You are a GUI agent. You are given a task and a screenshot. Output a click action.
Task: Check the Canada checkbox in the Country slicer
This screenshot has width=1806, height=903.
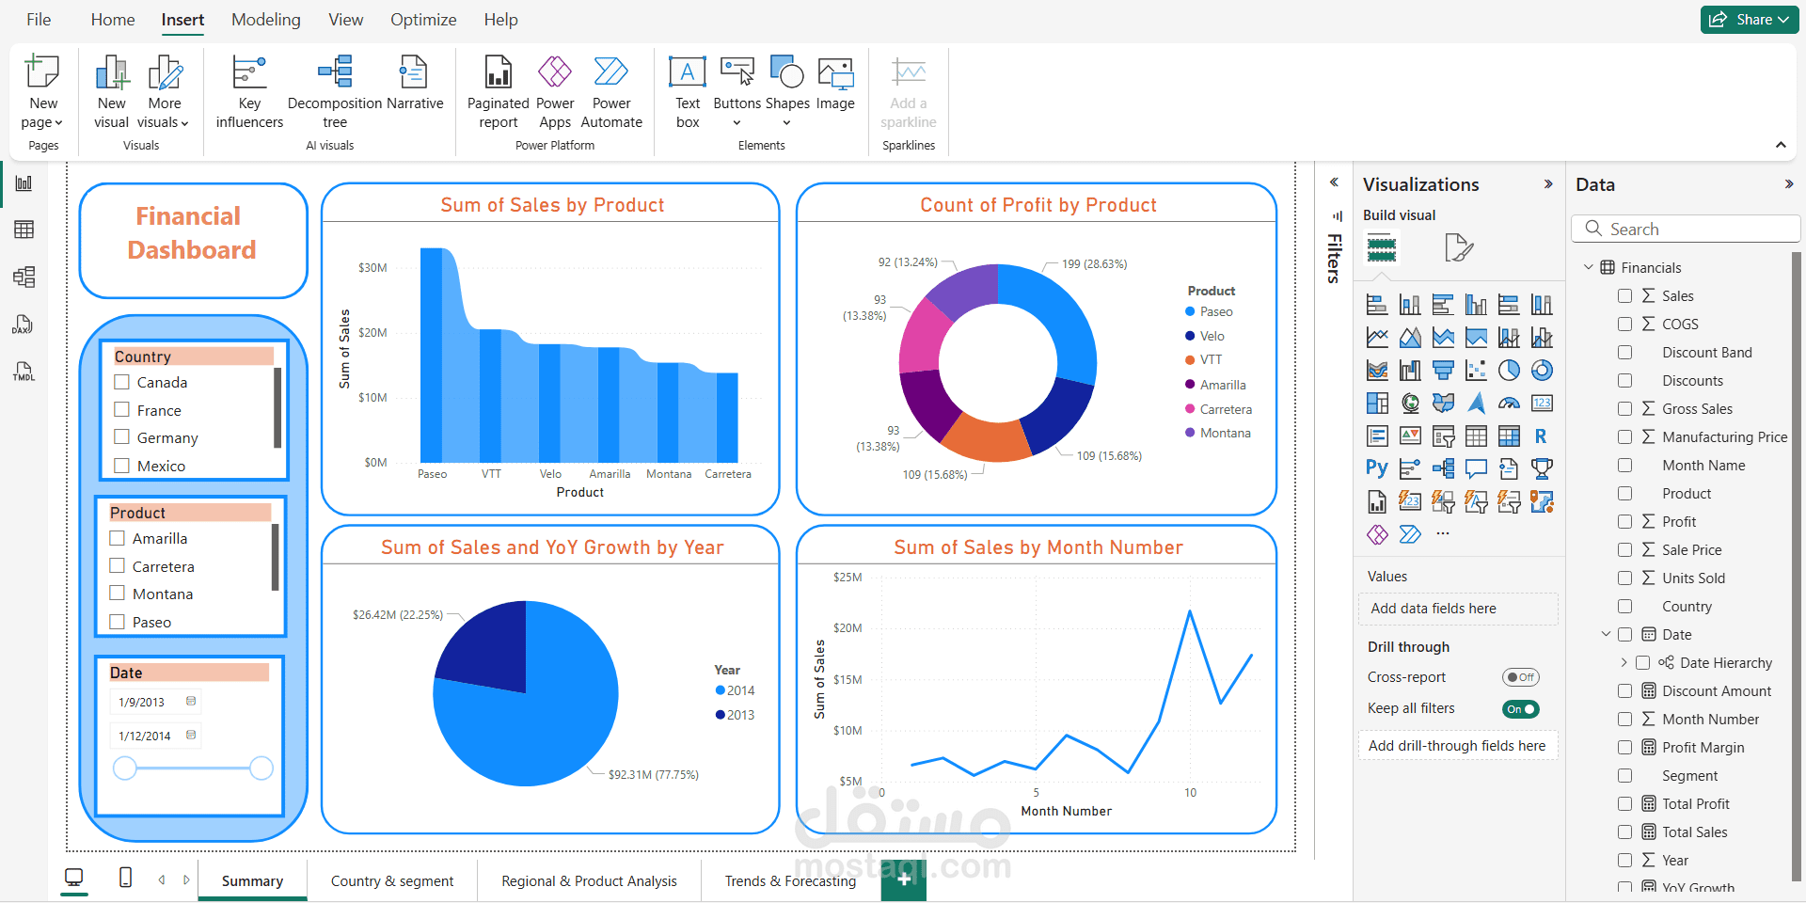122,382
